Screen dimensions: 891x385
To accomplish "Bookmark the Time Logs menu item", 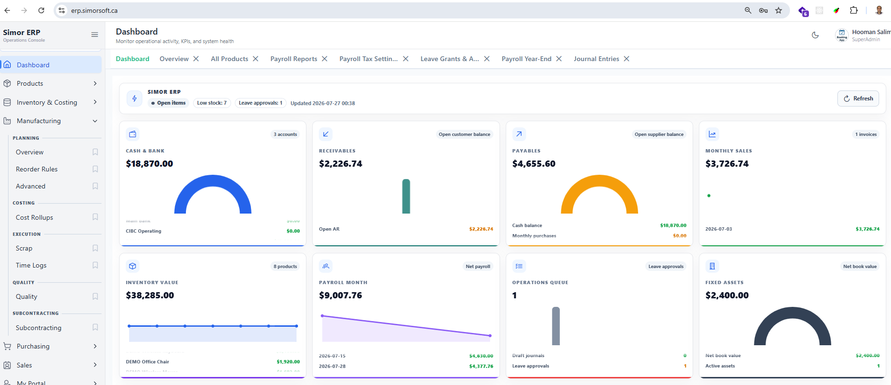I will point(95,265).
